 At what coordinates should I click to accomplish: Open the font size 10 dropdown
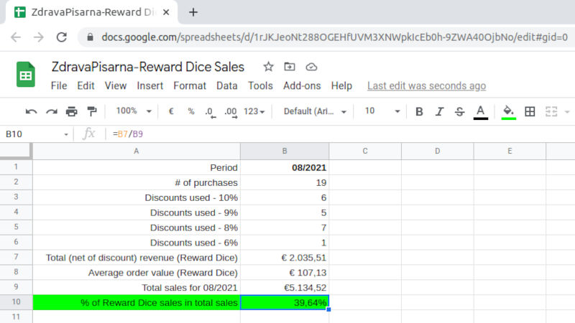(x=382, y=111)
